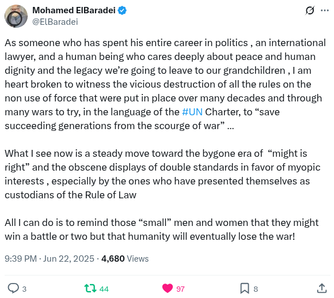Click the blue verified badge
Screen dimensions: 334x298
[122, 10]
